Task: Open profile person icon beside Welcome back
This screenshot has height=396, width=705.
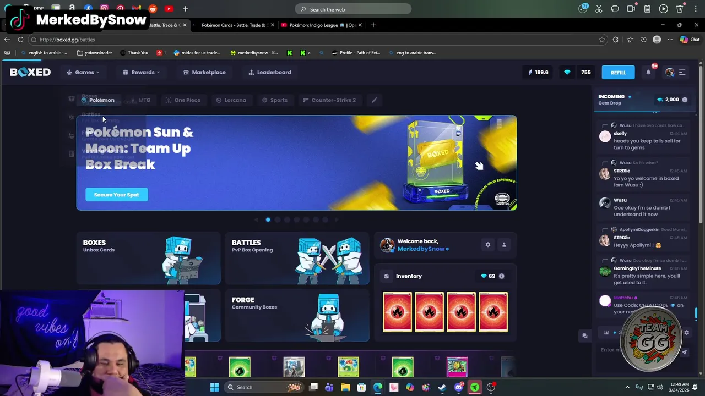Action: pyautogui.click(x=504, y=245)
